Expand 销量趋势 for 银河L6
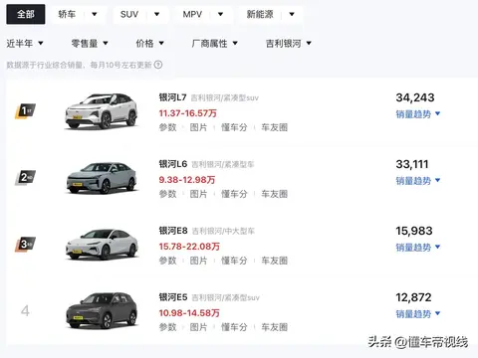This screenshot has width=478, height=358. tap(418, 181)
